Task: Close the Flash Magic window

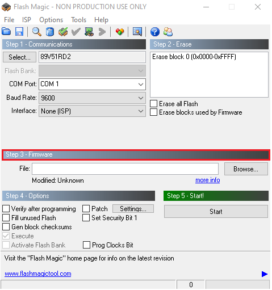Action: [x=258, y=7]
